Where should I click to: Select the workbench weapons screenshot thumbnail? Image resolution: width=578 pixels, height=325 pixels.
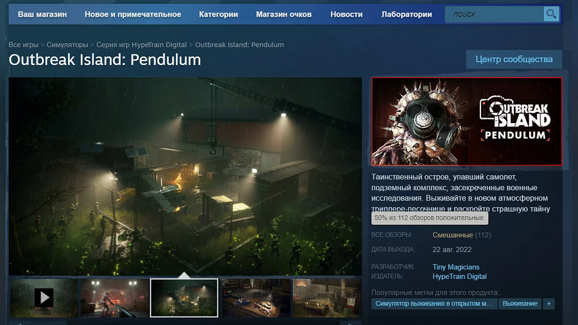(256, 298)
